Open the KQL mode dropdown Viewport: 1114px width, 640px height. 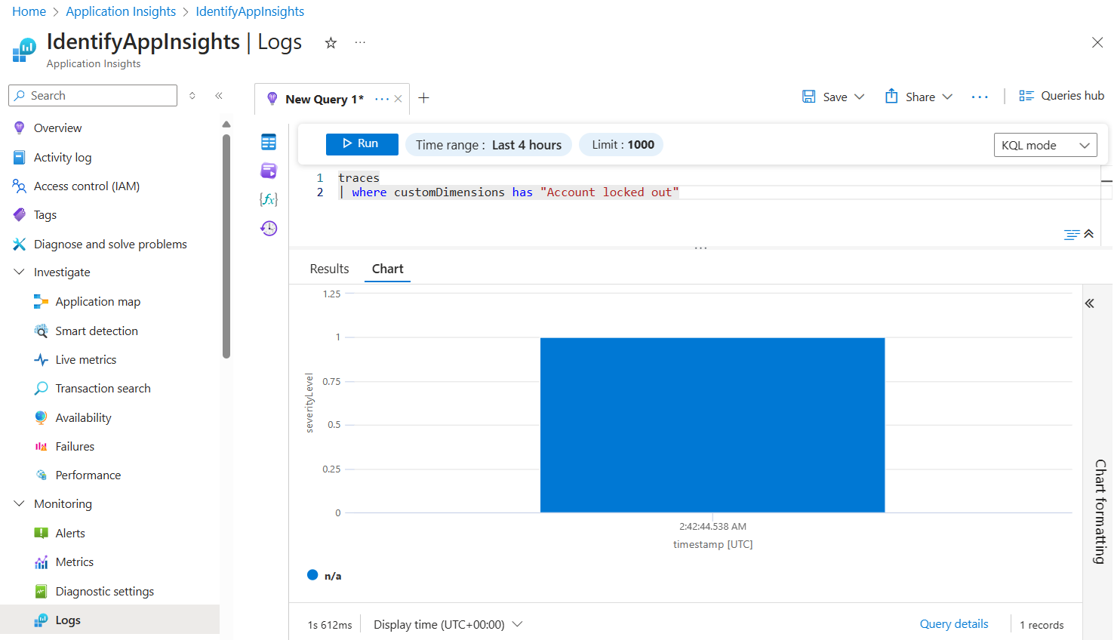tap(1045, 145)
